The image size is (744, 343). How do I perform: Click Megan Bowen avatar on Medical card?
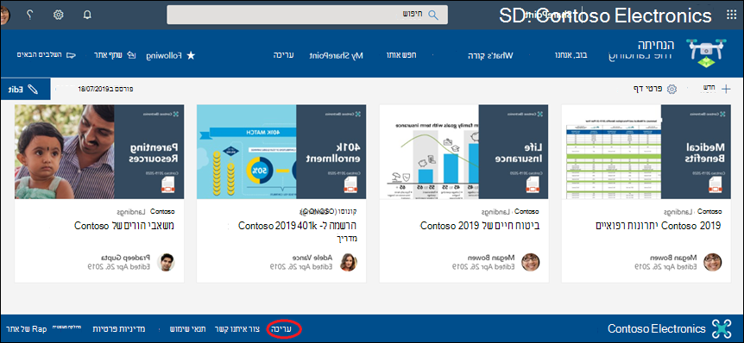[x=713, y=262]
